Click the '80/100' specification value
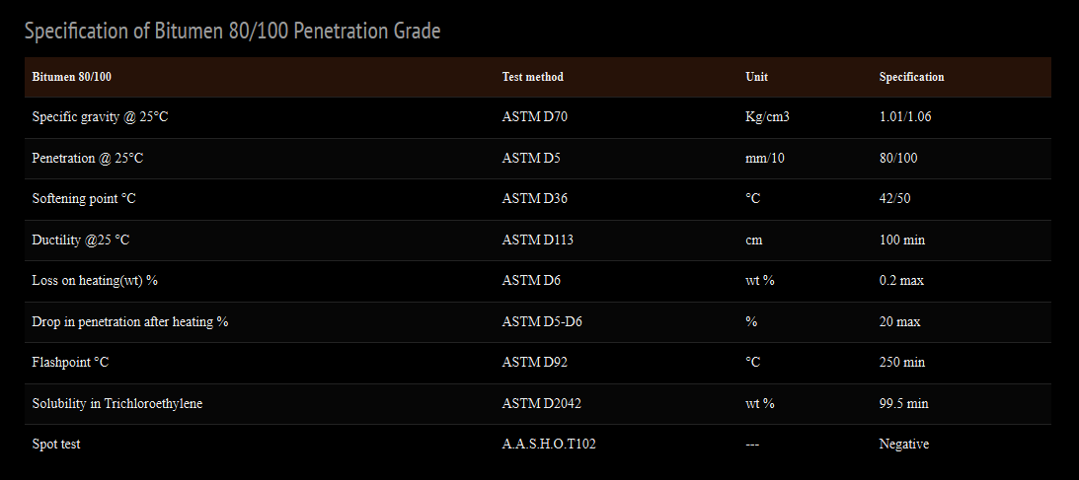 coord(897,158)
